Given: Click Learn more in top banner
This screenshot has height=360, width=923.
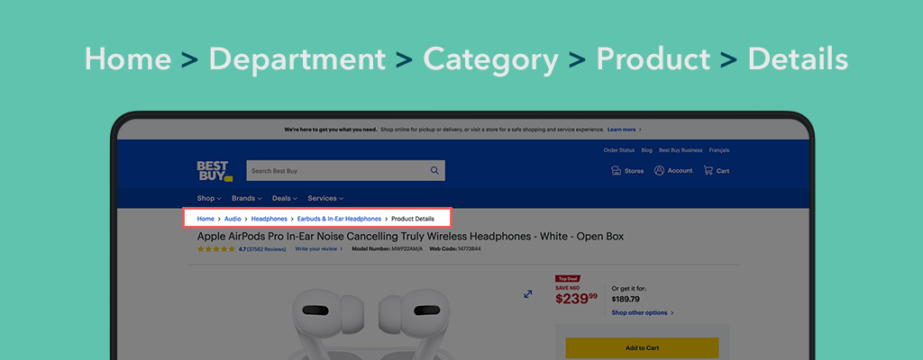Looking at the screenshot, I should pyautogui.click(x=625, y=130).
